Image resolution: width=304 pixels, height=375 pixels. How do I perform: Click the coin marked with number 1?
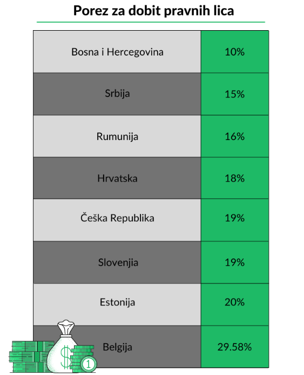[x=89, y=364]
